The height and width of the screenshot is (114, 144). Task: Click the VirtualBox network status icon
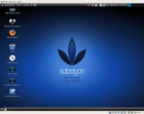coord(116,113)
